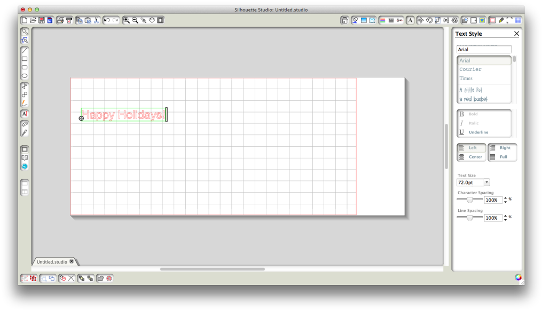This screenshot has width=542, height=310.
Task: Set text alignment to Full
Action: pyautogui.click(x=502, y=157)
